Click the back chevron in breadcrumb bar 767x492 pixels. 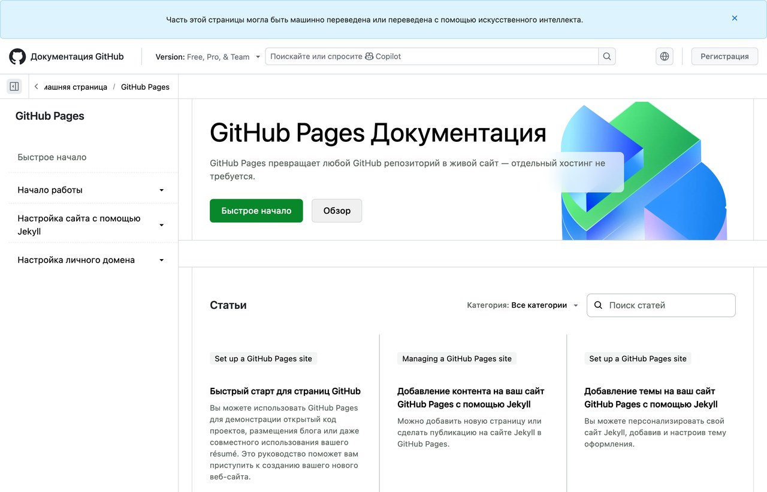(x=37, y=87)
